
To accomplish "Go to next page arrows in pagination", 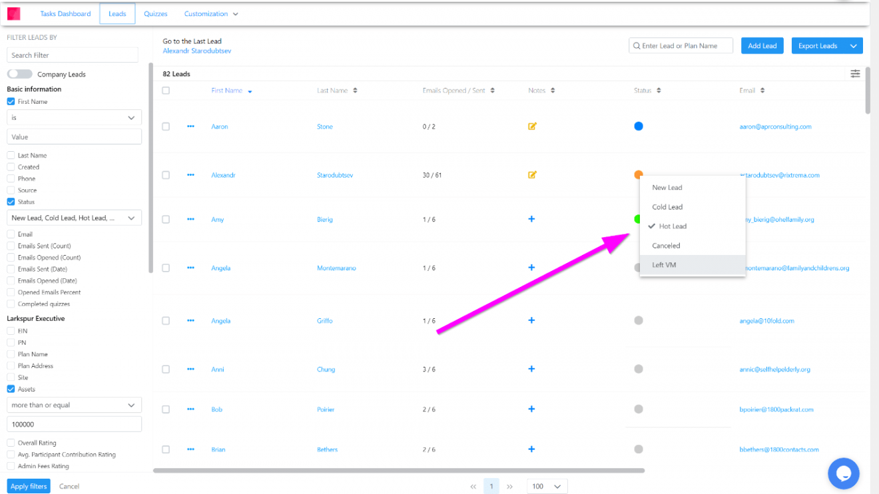I will 510,487.
